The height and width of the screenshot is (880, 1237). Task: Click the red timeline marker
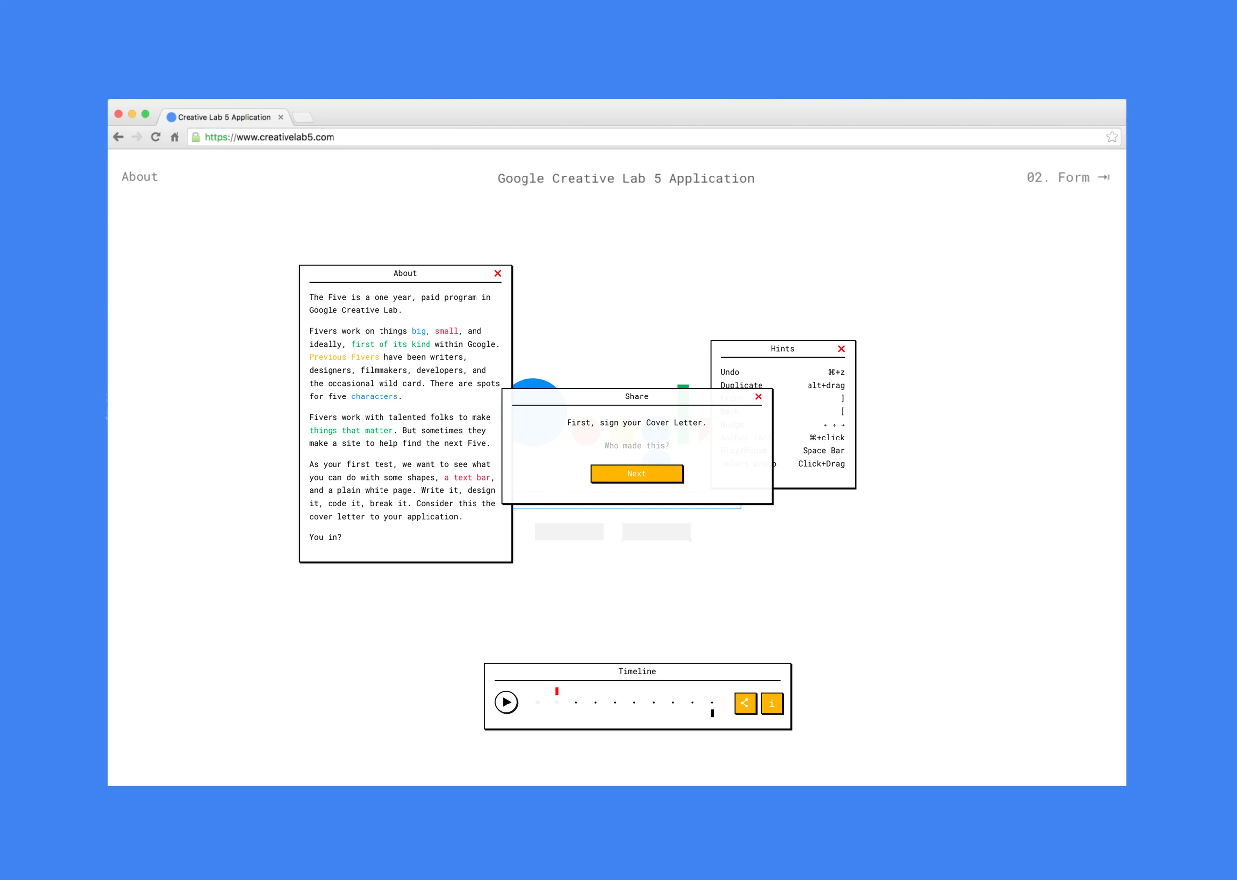(x=557, y=691)
